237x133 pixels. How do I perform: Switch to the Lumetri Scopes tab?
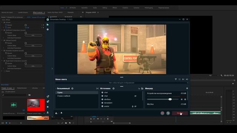click(x=23, y=12)
